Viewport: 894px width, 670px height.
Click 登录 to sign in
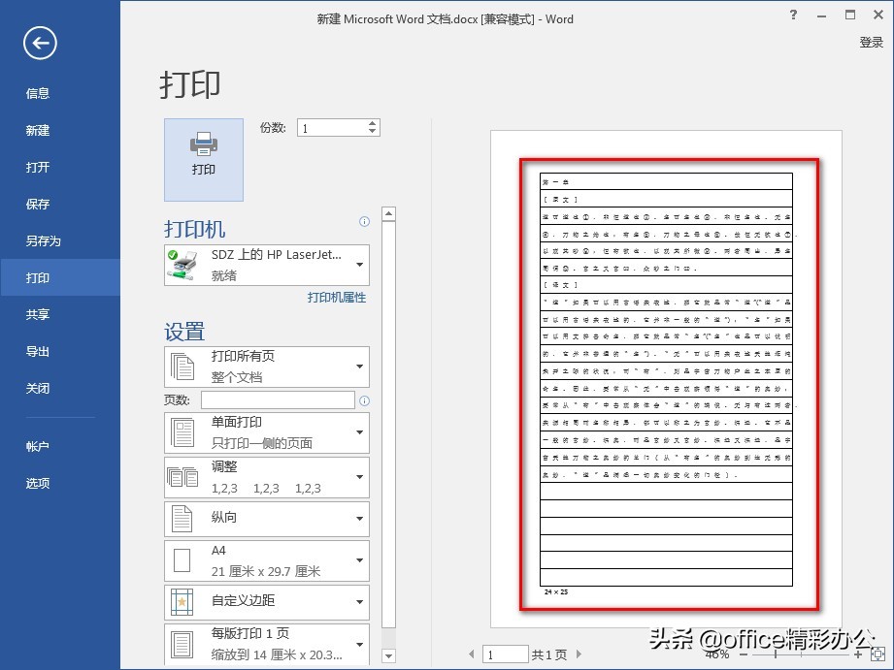coord(872,42)
